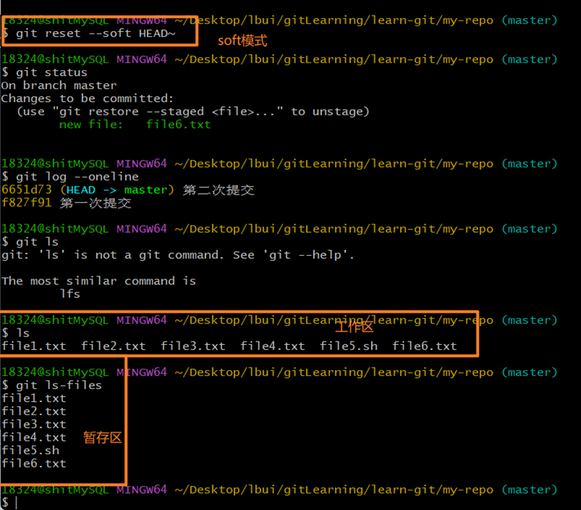581x510 pixels.
Task: Click file4.txt in ls-files list
Action: coord(34,437)
